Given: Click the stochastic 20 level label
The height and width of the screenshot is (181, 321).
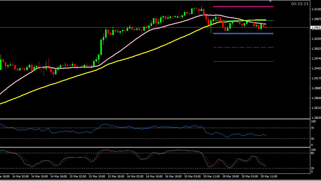Looking at the screenshot, I should coord(313,168).
